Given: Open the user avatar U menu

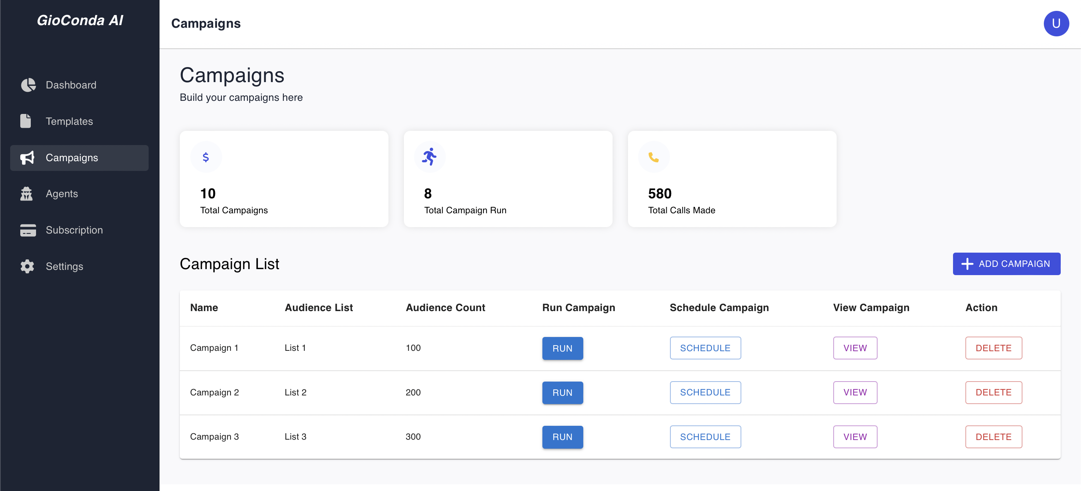Looking at the screenshot, I should tap(1056, 24).
